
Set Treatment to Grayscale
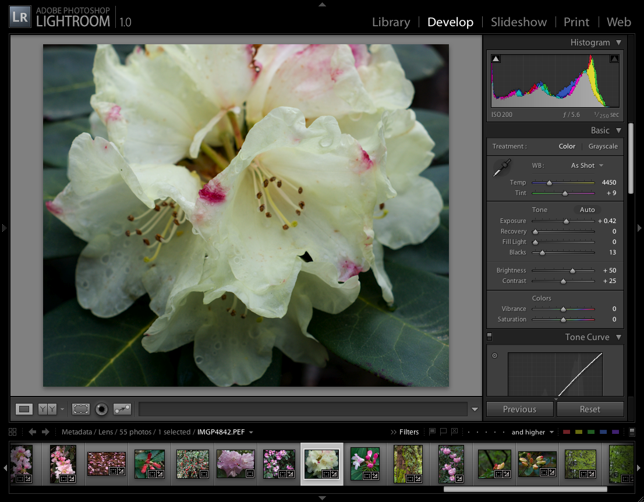click(x=603, y=146)
